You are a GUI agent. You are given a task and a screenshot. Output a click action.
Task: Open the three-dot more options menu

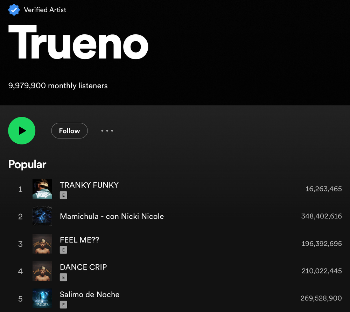click(x=107, y=131)
